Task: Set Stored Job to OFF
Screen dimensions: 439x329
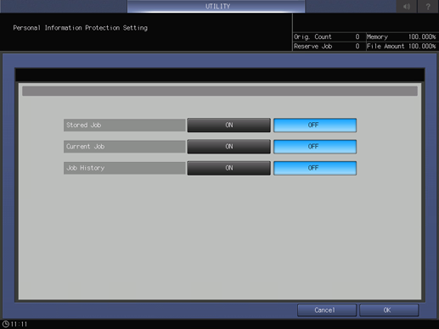Action: click(x=315, y=125)
